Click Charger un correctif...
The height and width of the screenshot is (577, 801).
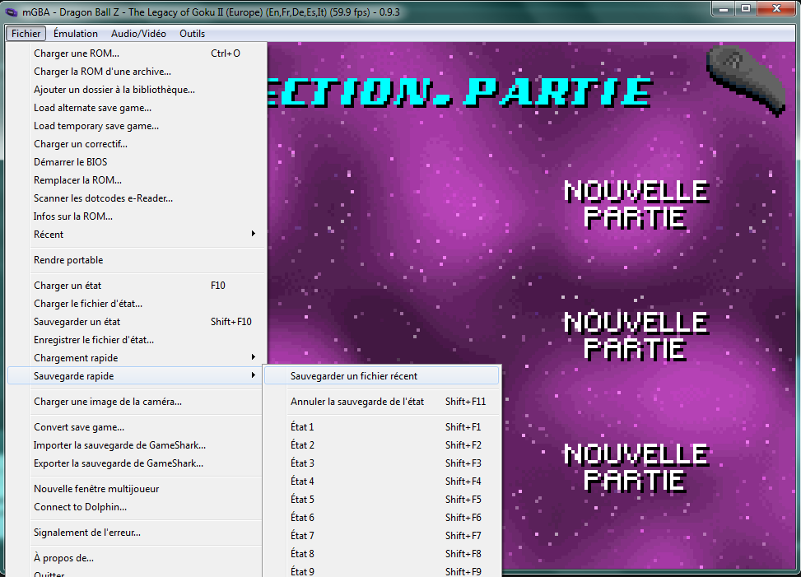[x=137, y=144]
